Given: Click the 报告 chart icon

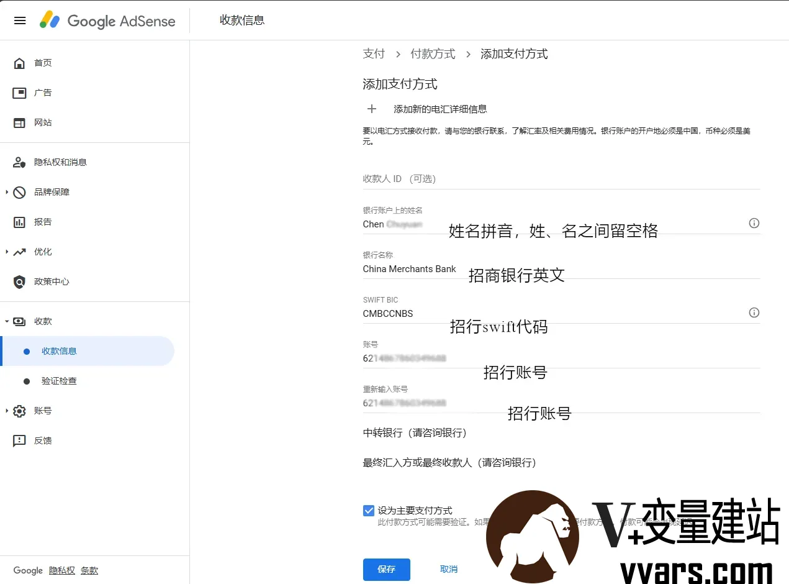Looking at the screenshot, I should 19,222.
